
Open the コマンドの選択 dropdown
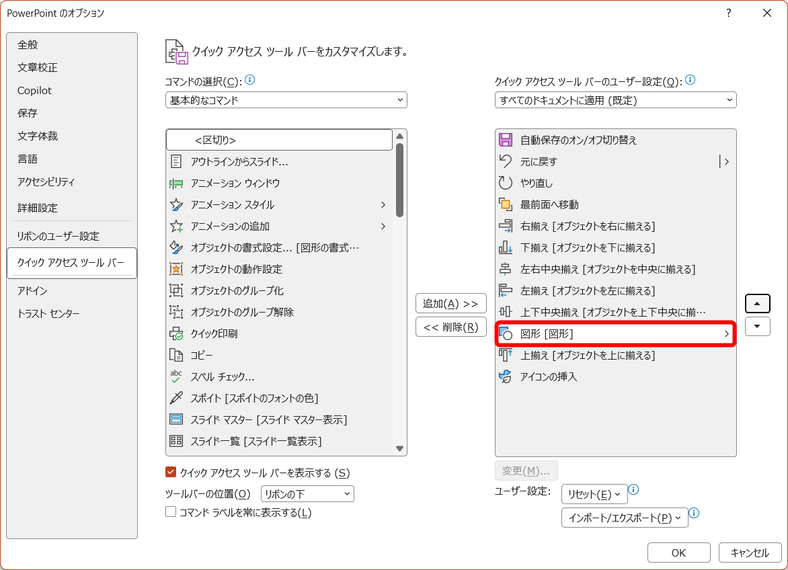286,99
